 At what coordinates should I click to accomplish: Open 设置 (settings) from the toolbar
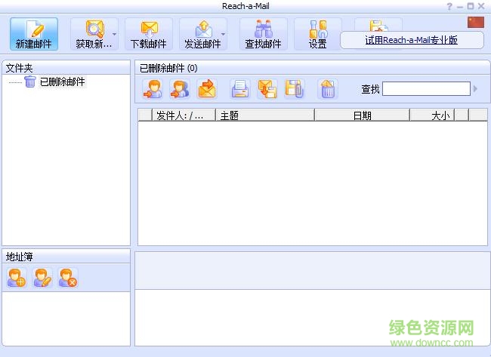click(317, 35)
